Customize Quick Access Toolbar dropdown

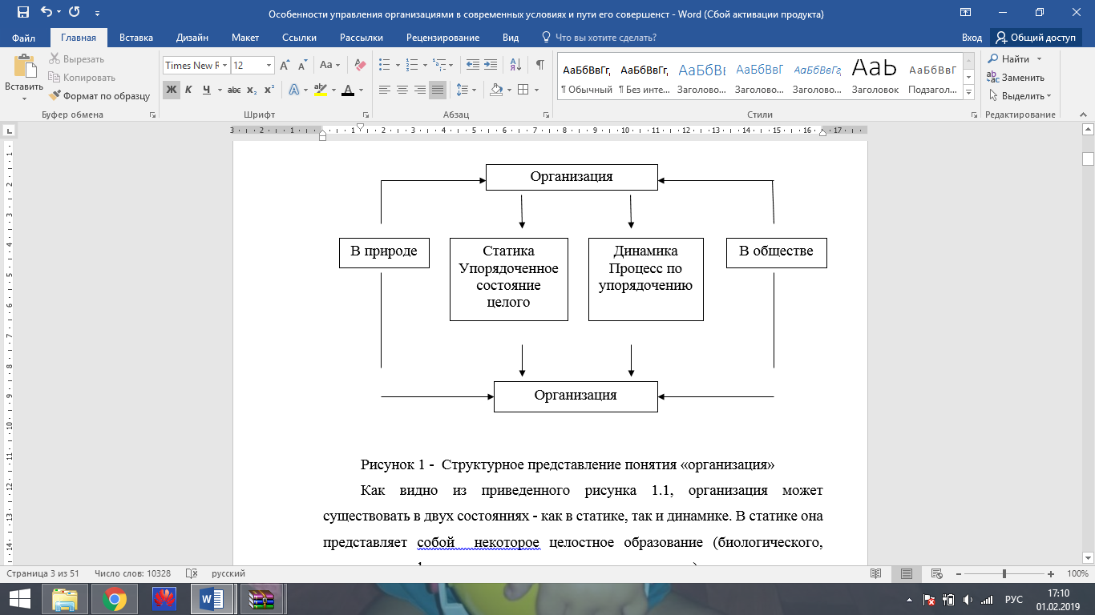pyautogui.click(x=98, y=14)
